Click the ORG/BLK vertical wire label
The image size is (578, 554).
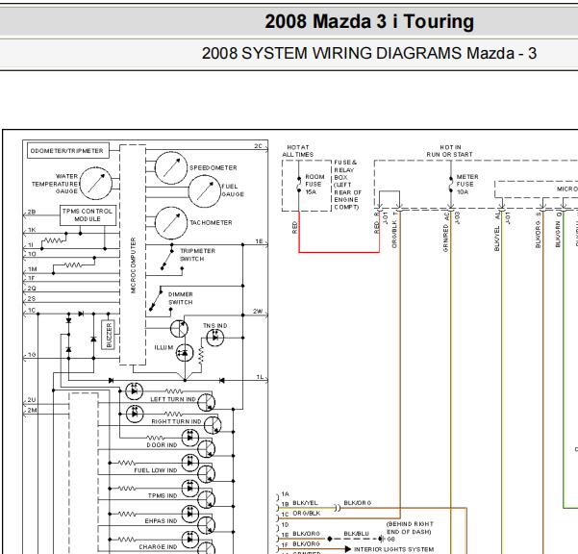point(394,234)
